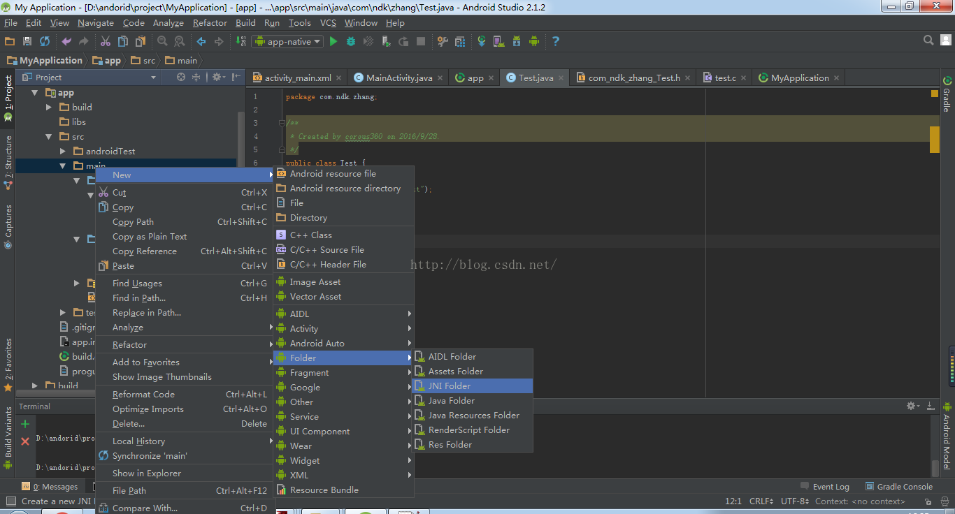955x514 pixels.
Task: Add new terminal session with green plus
Action: (25, 424)
